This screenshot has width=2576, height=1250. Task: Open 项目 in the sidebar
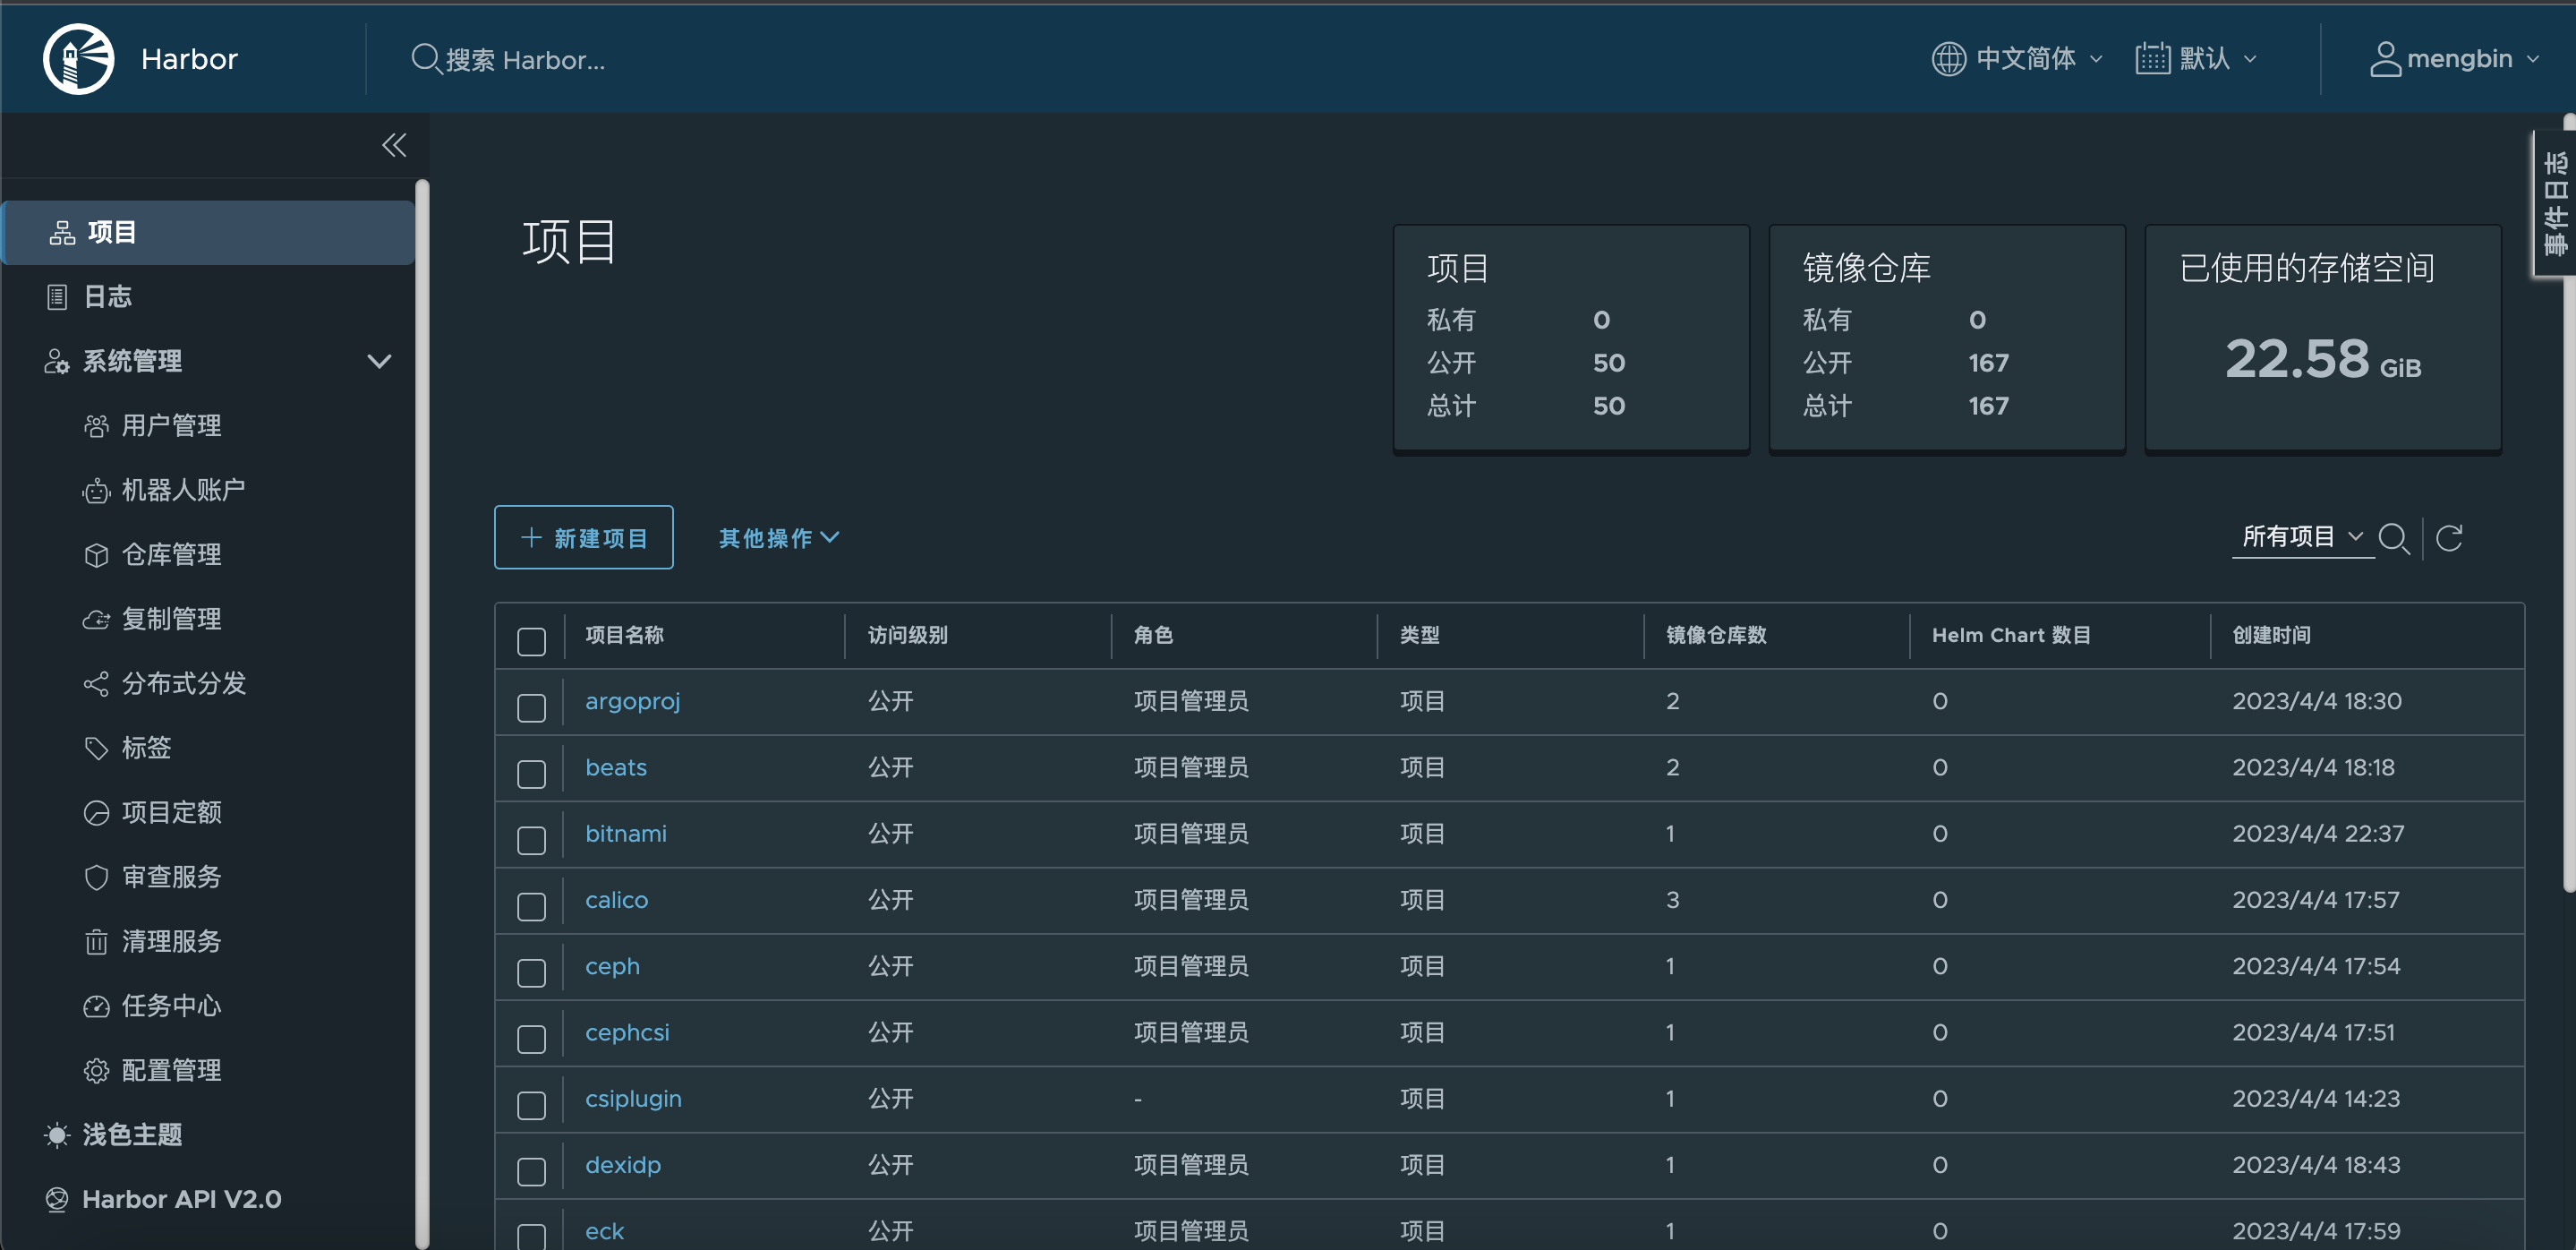click(x=208, y=233)
